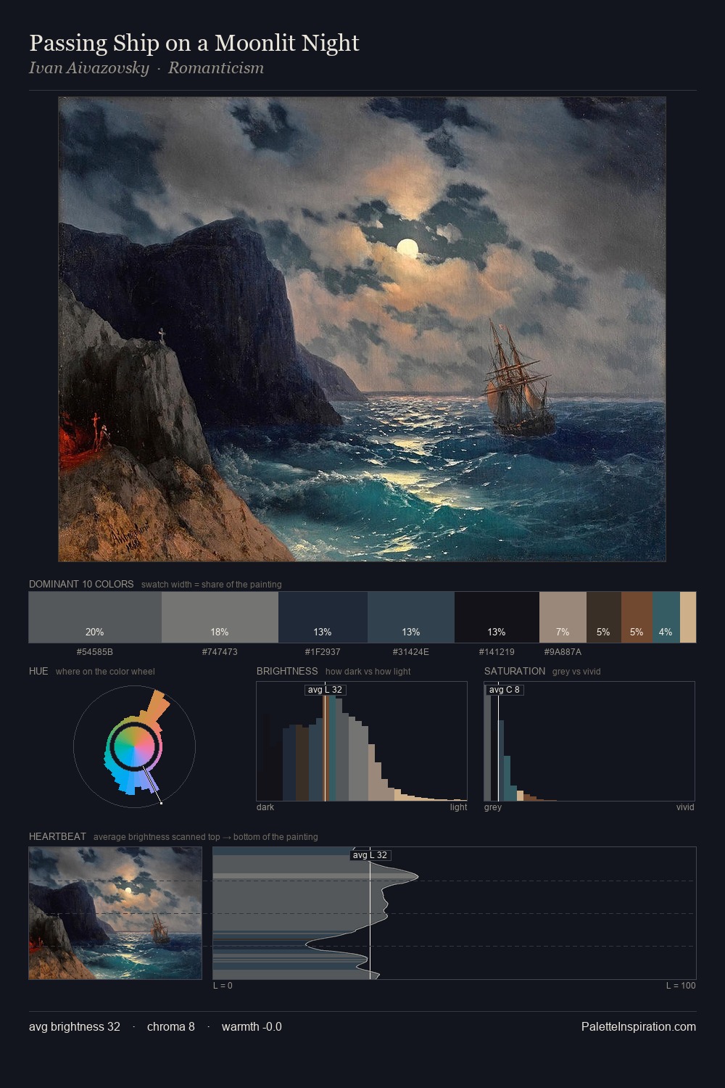The image size is (725, 1088).
Task: Click 'how dark vs how light' caption
Action: pos(368,672)
